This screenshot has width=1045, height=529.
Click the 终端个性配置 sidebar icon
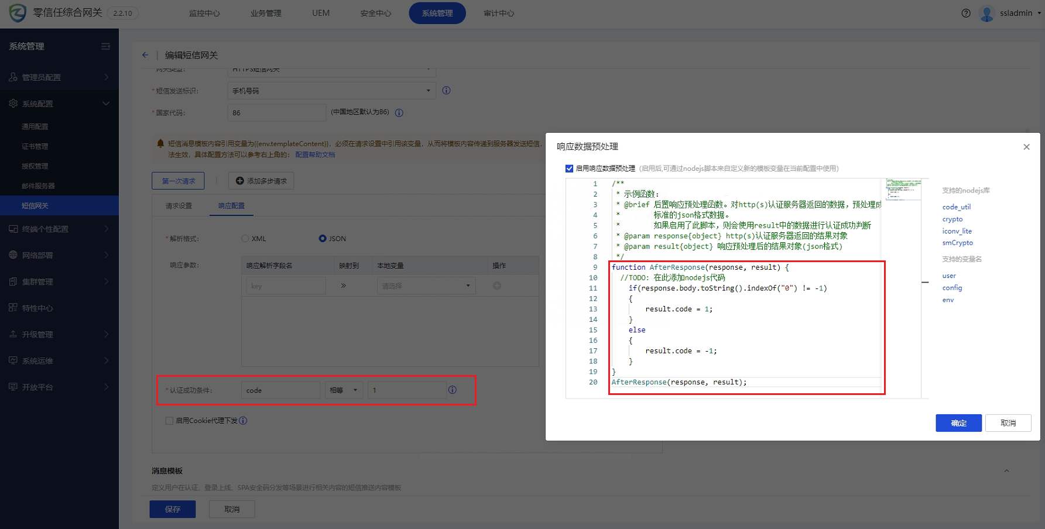(x=13, y=229)
